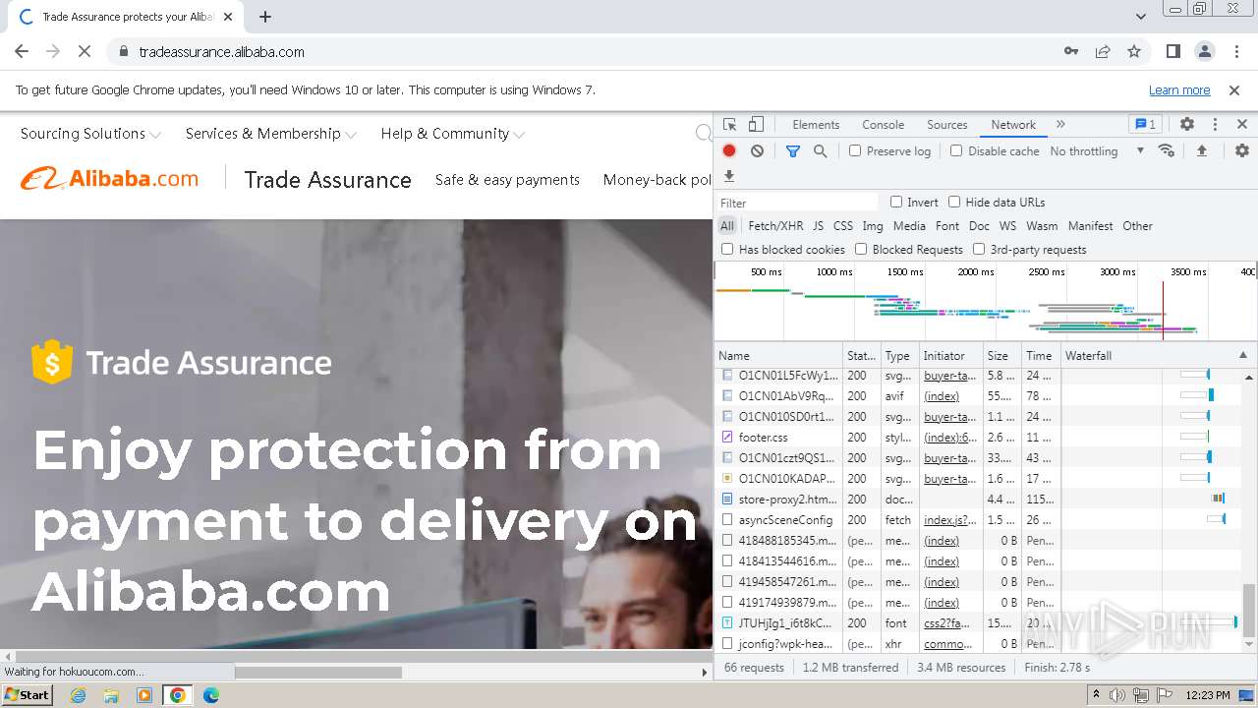The height and width of the screenshot is (708, 1258).
Task: Expand the Services & Membership menu
Action: [x=271, y=134]
